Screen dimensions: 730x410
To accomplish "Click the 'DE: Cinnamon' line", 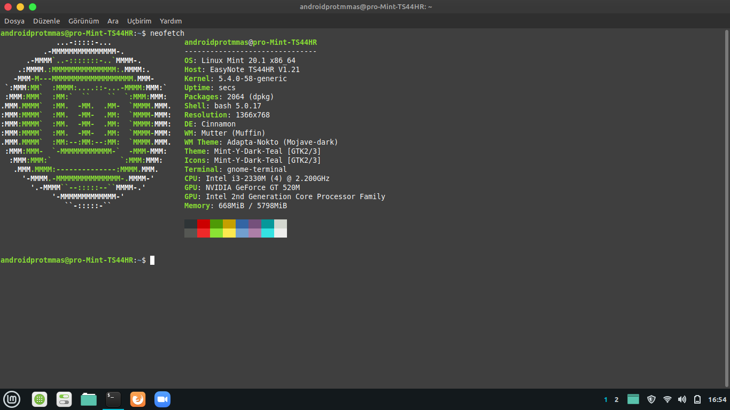I will click(x=210, y=124).
